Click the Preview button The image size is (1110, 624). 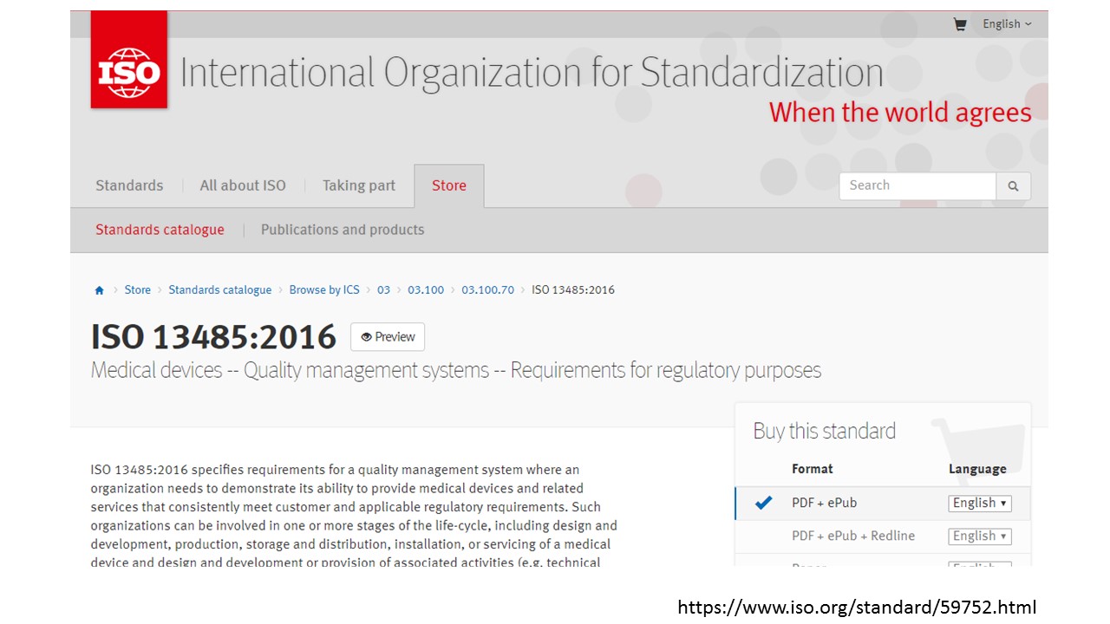point(388,337)
